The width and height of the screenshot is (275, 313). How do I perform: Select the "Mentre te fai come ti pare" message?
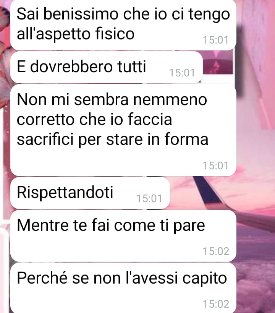click(x=123, y=236)
